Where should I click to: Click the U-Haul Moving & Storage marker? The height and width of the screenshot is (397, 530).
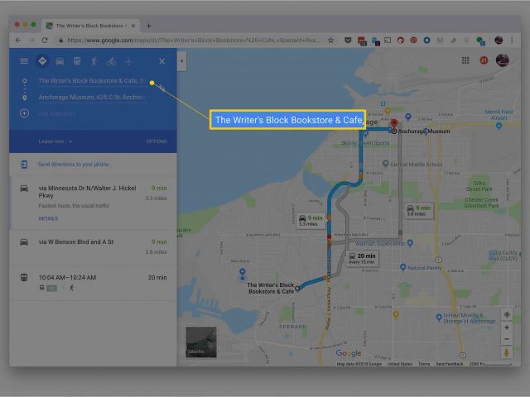click(439, 317)
